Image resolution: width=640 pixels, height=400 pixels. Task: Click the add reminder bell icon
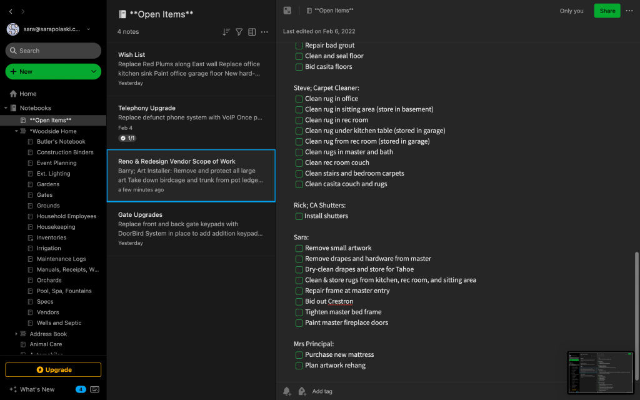(287, 391)
